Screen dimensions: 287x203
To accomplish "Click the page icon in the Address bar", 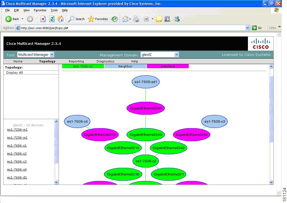I will [x=18, y=28].
